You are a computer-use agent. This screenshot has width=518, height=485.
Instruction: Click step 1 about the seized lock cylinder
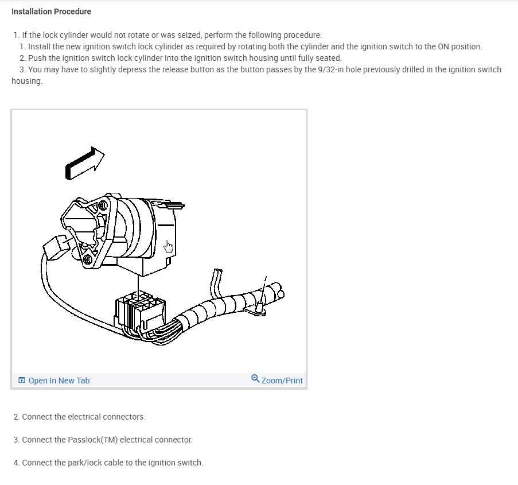pyautogui.click(x=168, y=35)
